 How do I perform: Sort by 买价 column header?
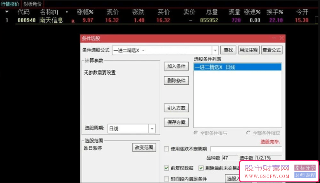coord(164,12)
